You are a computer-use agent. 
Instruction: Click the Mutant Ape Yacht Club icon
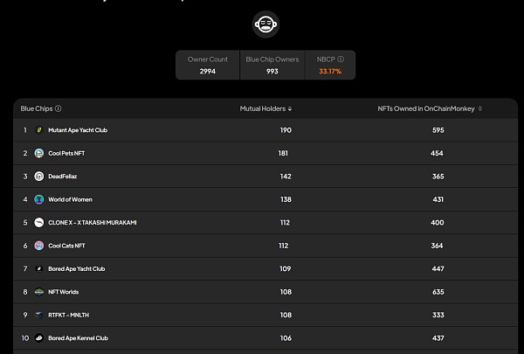tap(39, 130)
